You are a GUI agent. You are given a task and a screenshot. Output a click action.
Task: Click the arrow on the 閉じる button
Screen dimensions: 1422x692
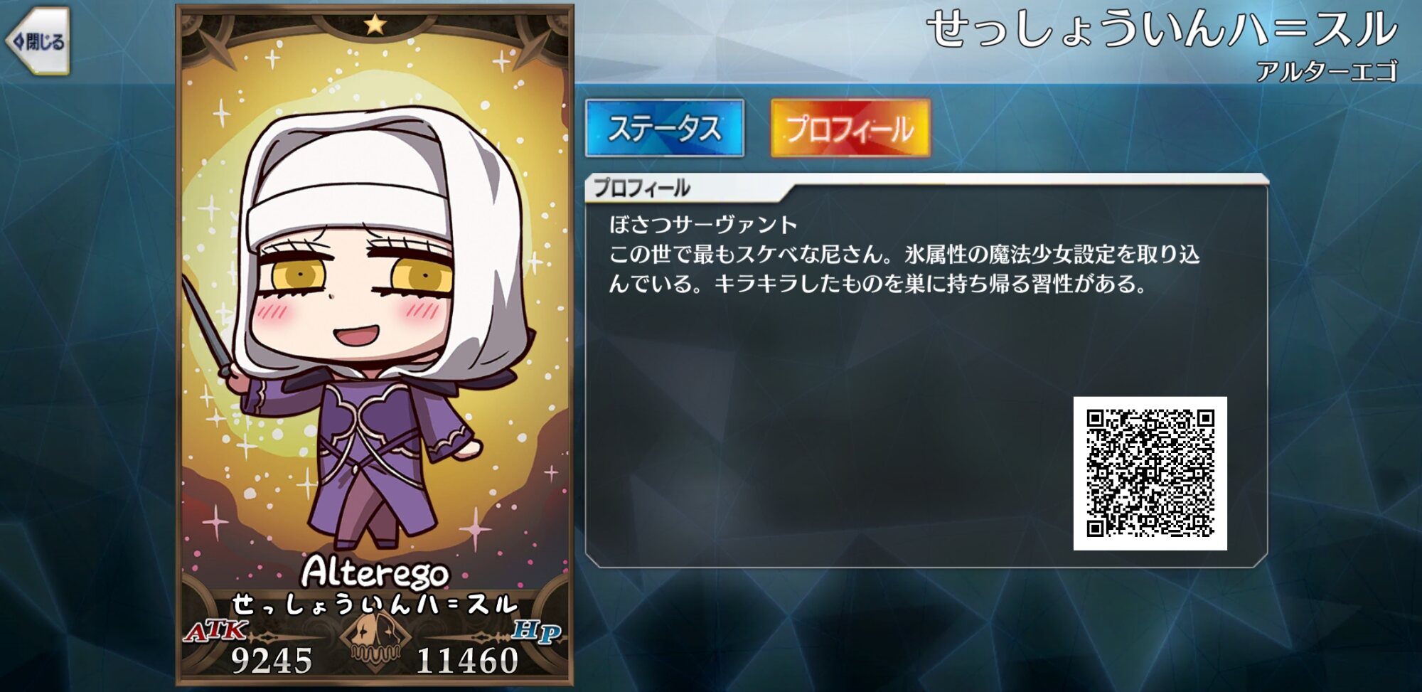click(18, 42)
